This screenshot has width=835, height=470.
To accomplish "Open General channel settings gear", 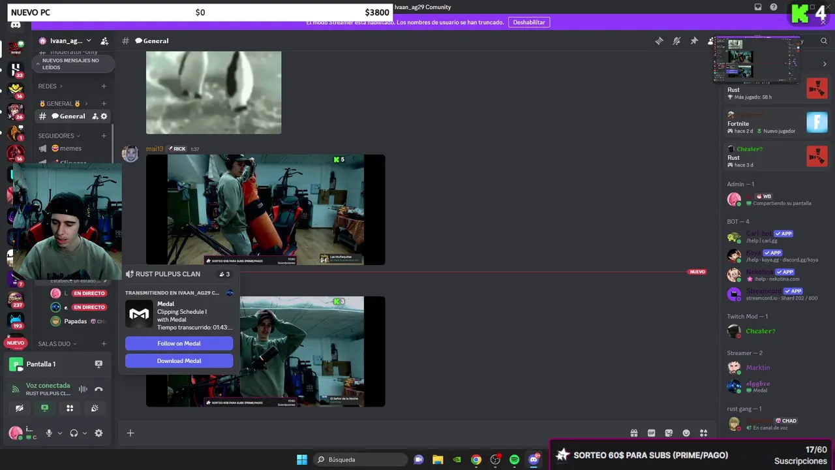I will point(104,116).
